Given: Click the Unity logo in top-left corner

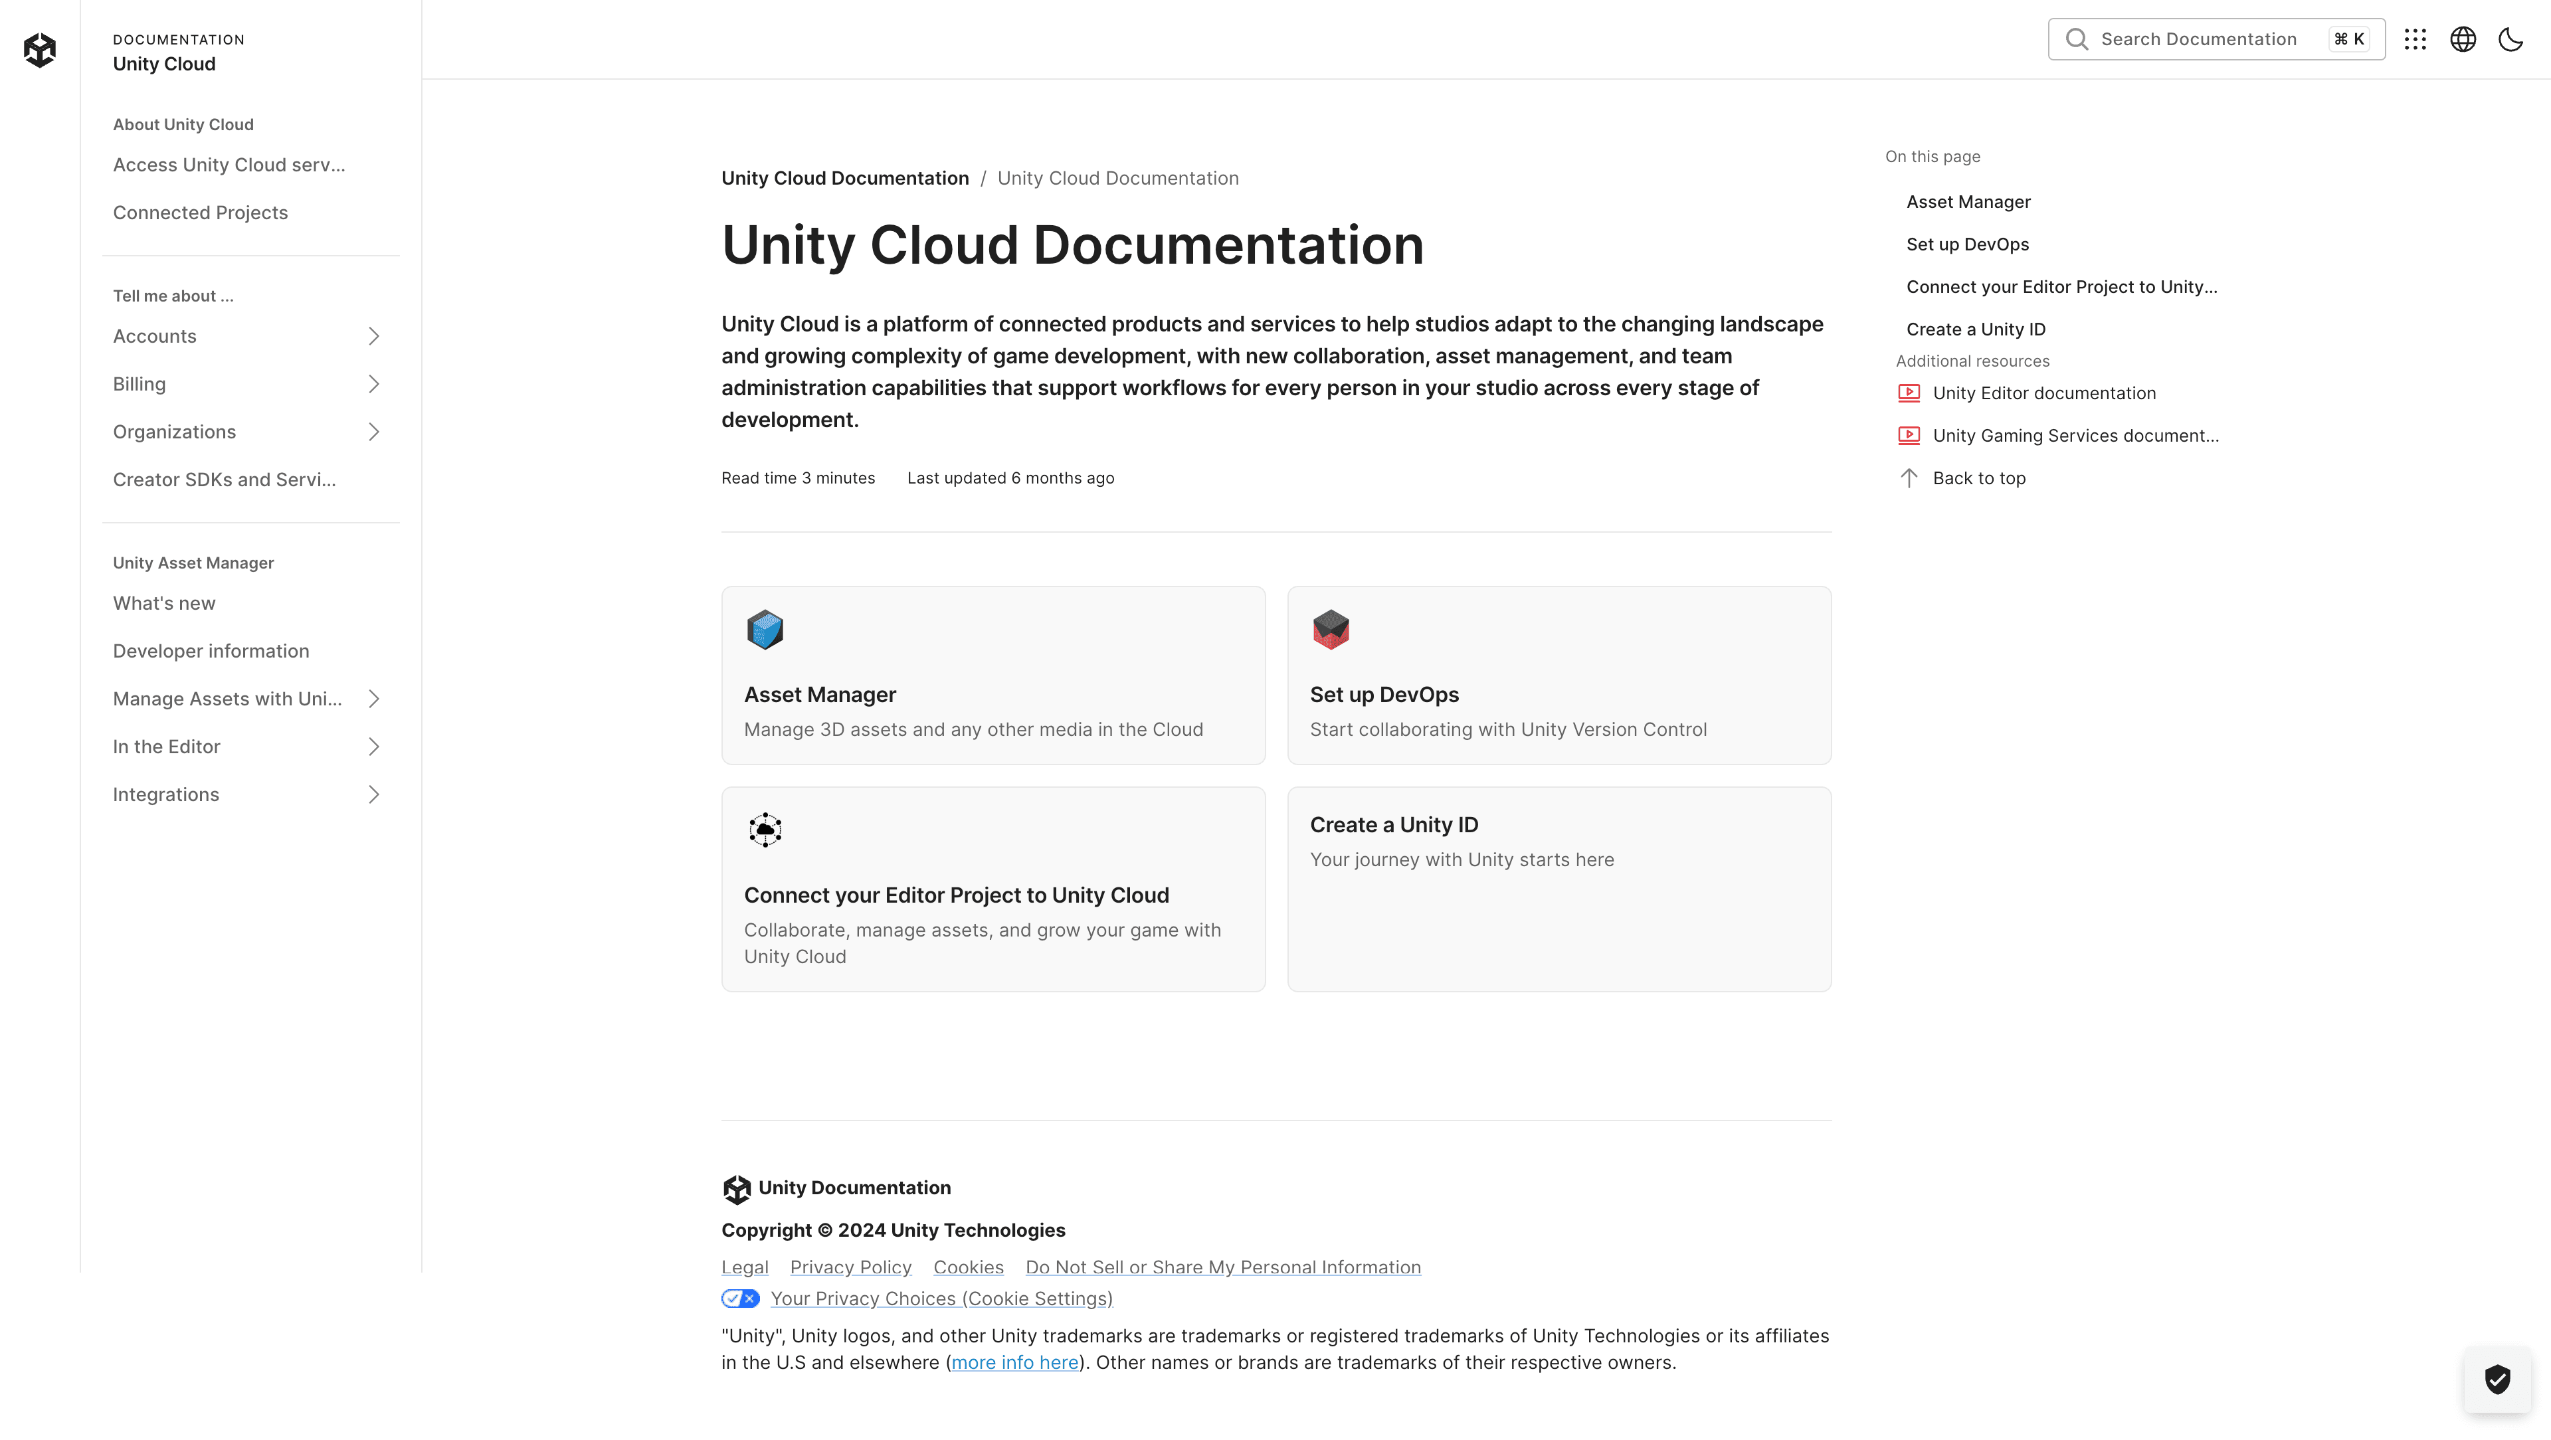Looking at the screenshot, I should pyautogui.click(x=40, y=50).
